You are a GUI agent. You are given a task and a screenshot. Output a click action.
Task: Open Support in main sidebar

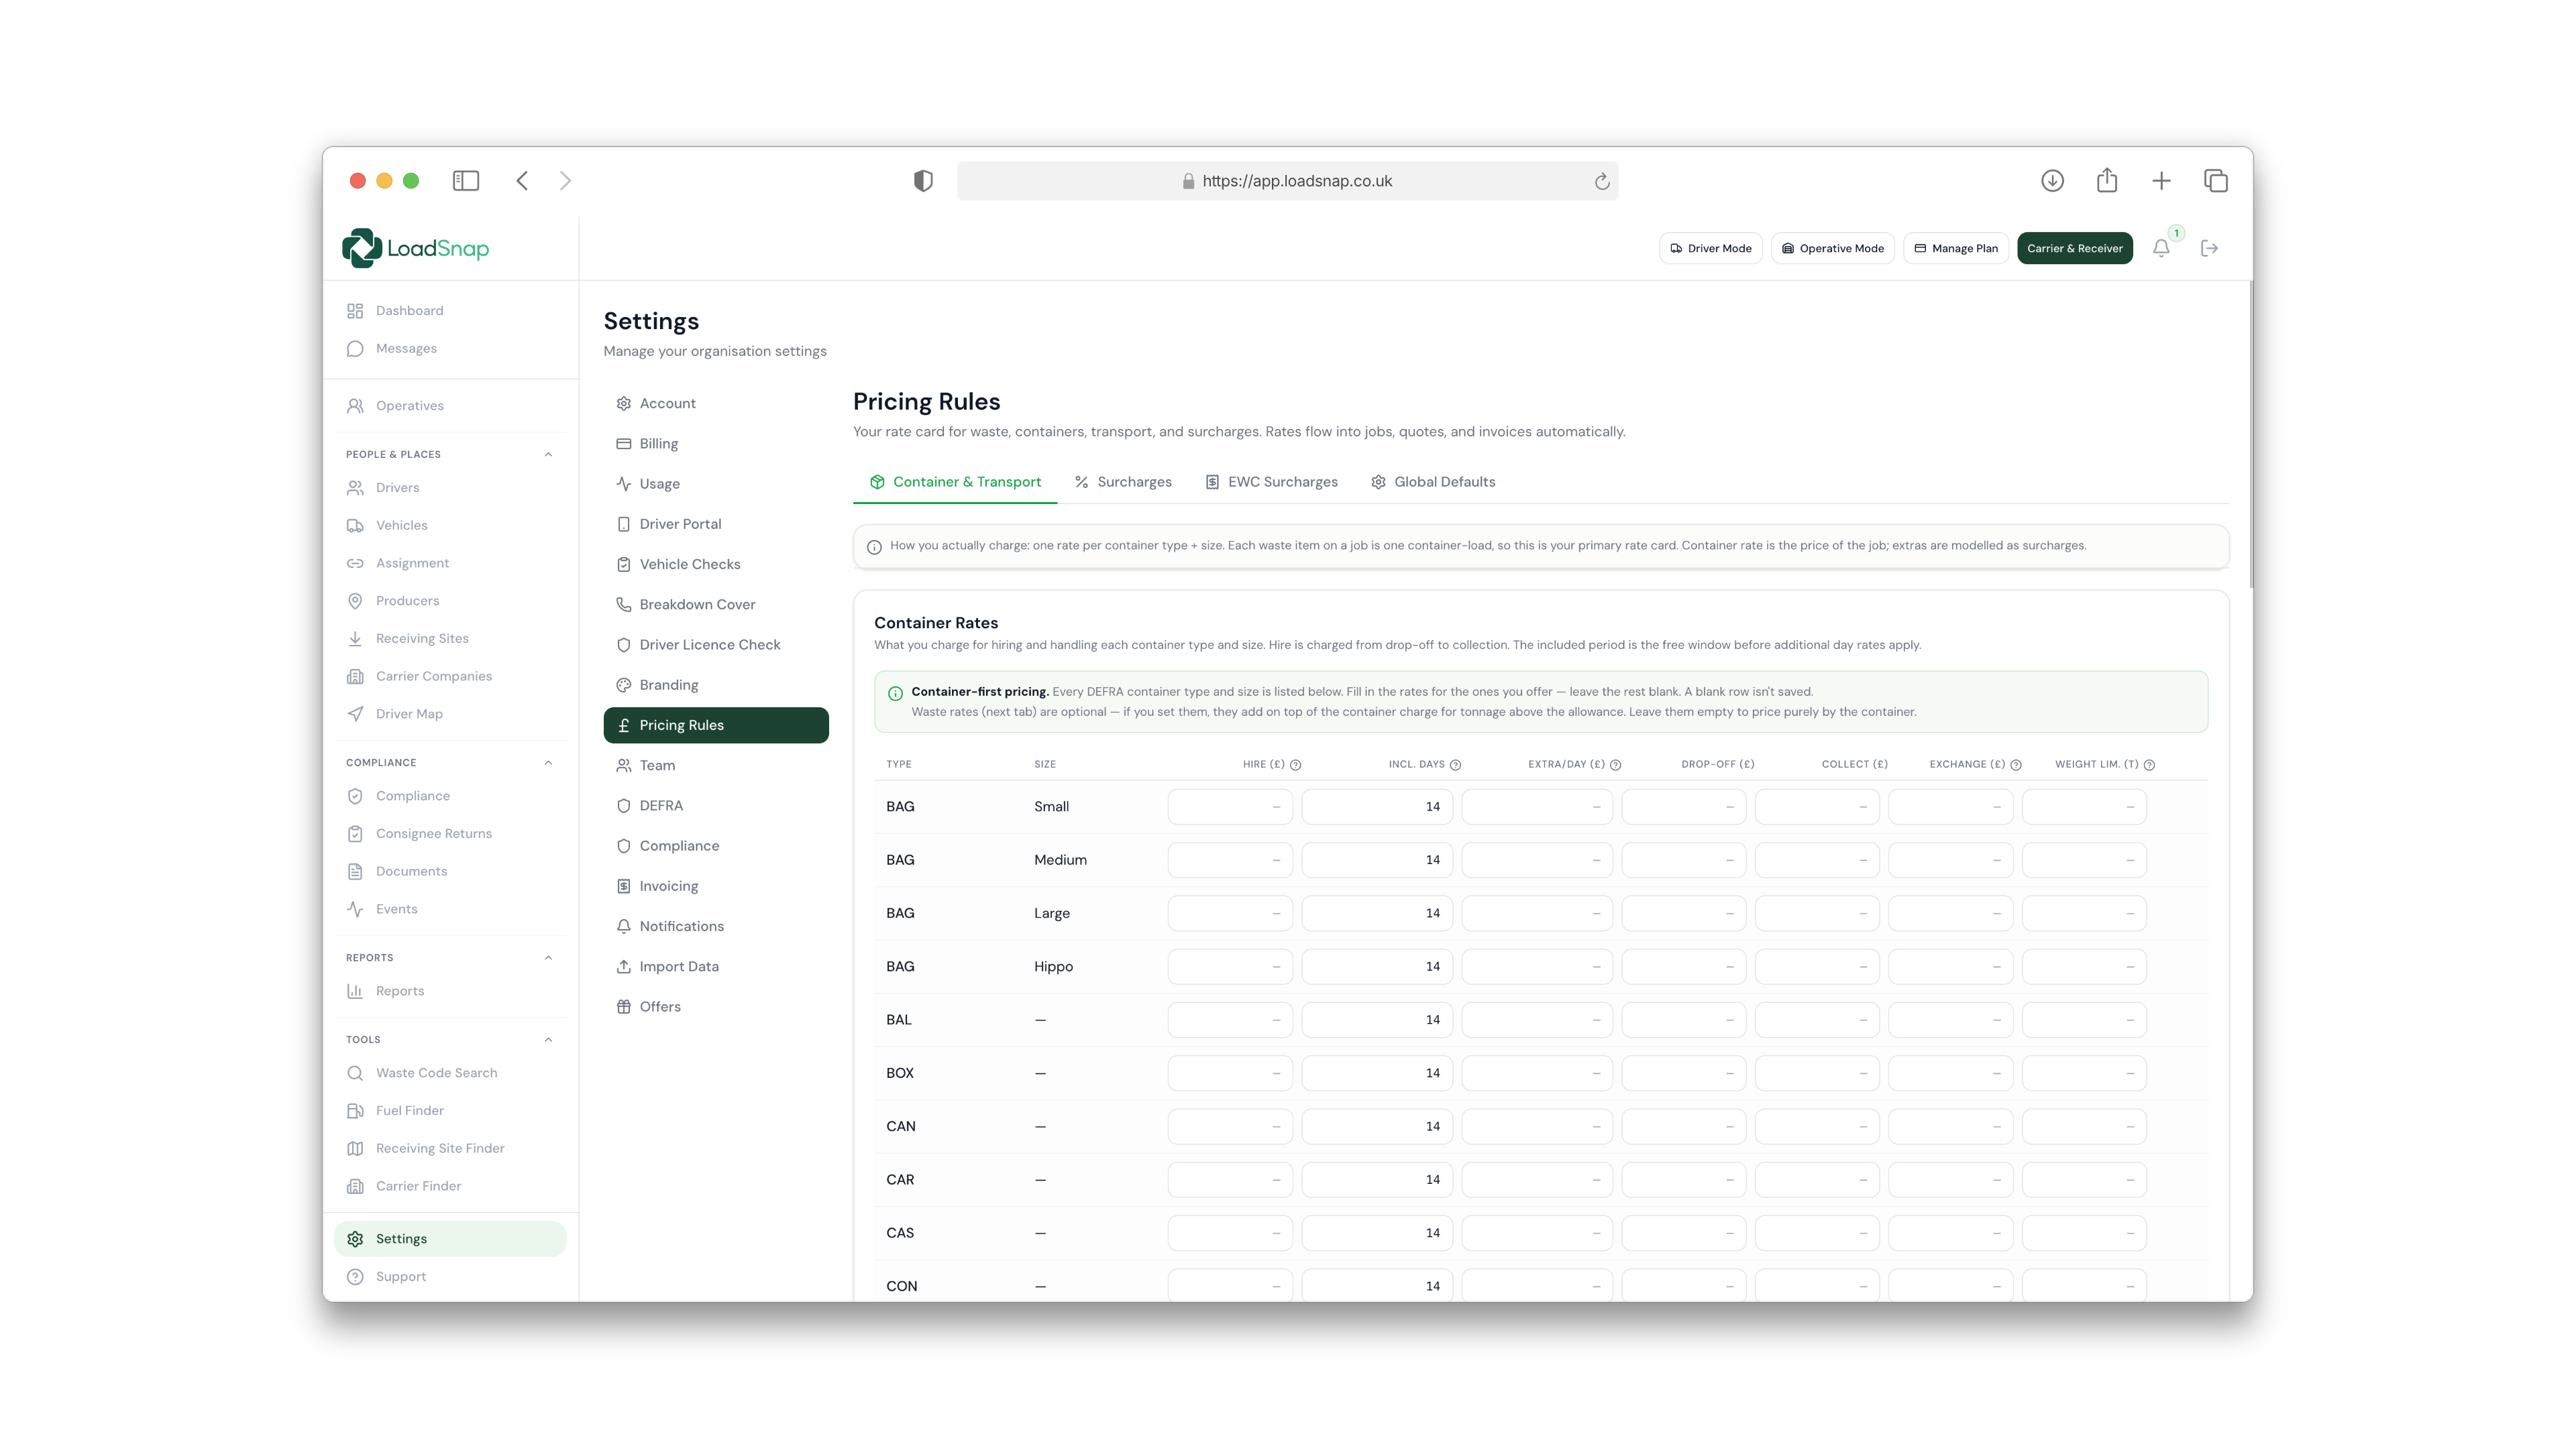[x=450, y=1276]
